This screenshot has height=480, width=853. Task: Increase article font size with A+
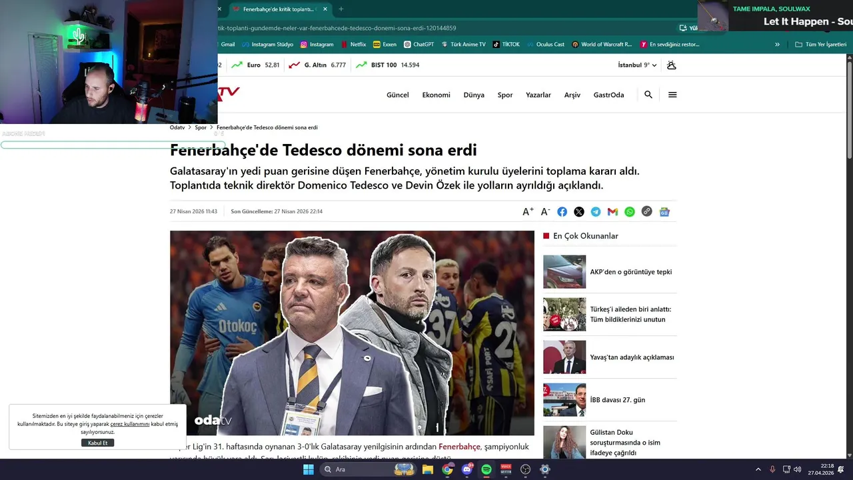coord(528,211)
